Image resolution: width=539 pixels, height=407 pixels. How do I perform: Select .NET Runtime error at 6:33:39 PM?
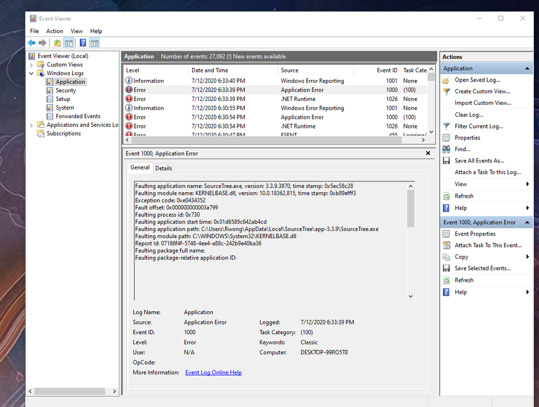[275, 99]
